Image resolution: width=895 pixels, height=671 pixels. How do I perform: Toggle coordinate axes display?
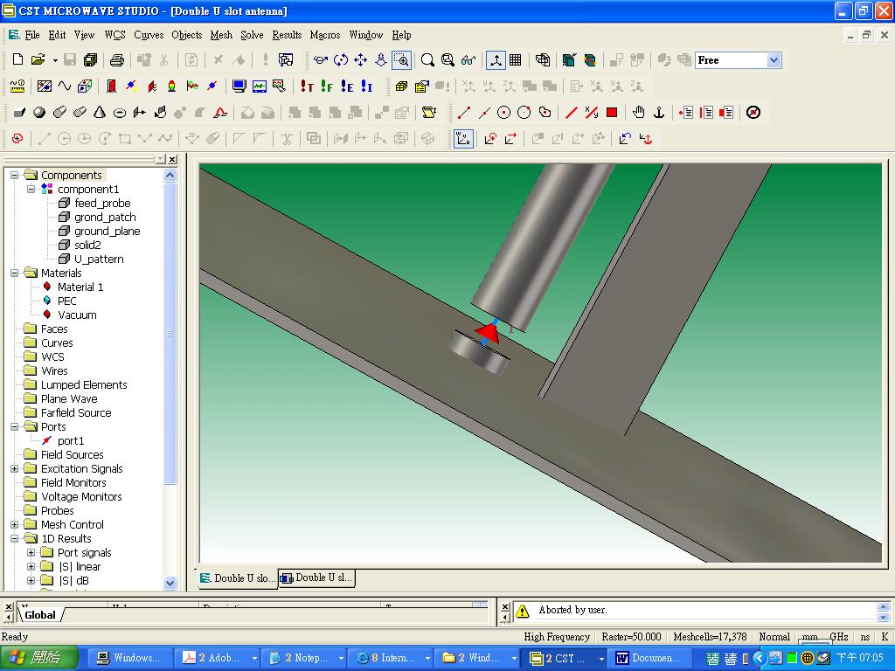tap(496, 60)
